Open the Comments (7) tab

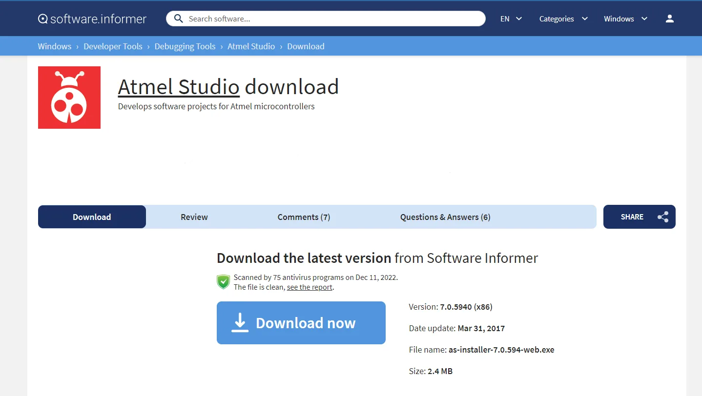[304, 217]
